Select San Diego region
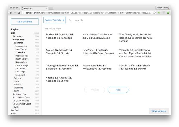The height and width of the screenshot is (127, 179). click(20, 72)
